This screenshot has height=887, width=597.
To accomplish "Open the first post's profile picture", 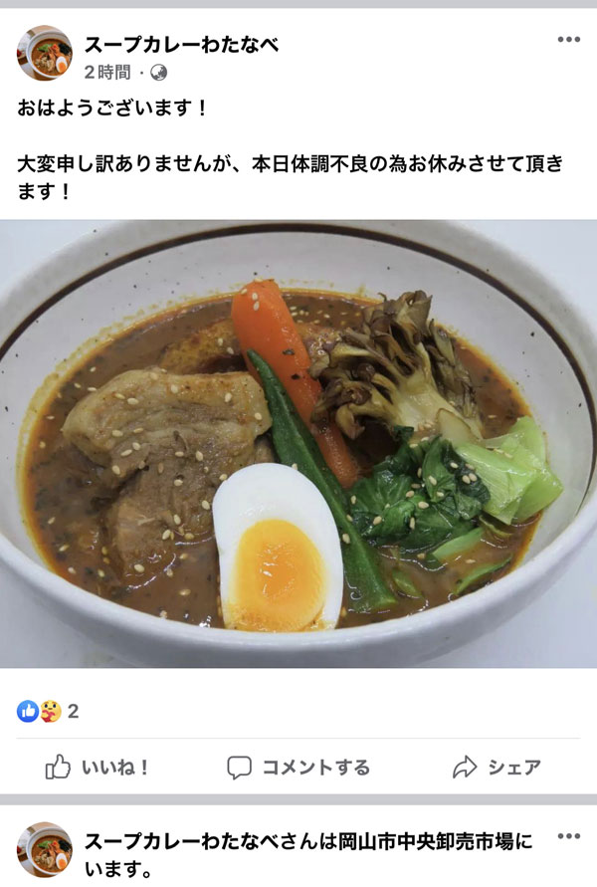I will click(x=44, y=53).
